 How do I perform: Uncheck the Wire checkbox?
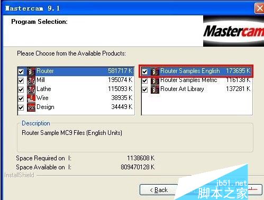point(21,98)
